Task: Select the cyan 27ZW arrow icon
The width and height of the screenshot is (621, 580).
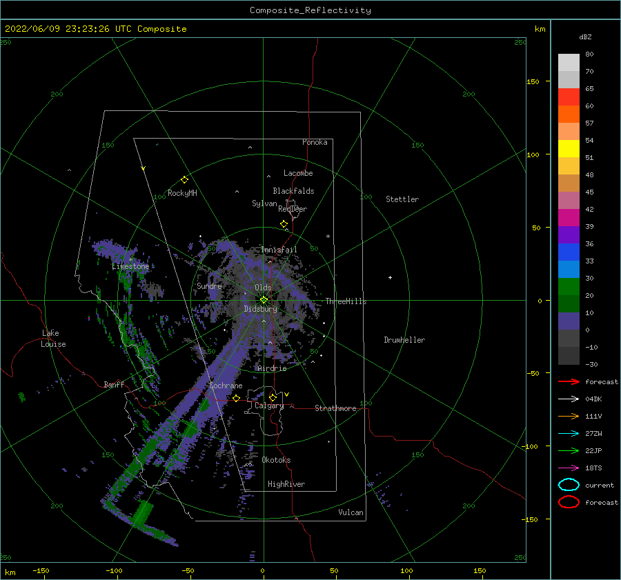Action: tap(569, 434)
